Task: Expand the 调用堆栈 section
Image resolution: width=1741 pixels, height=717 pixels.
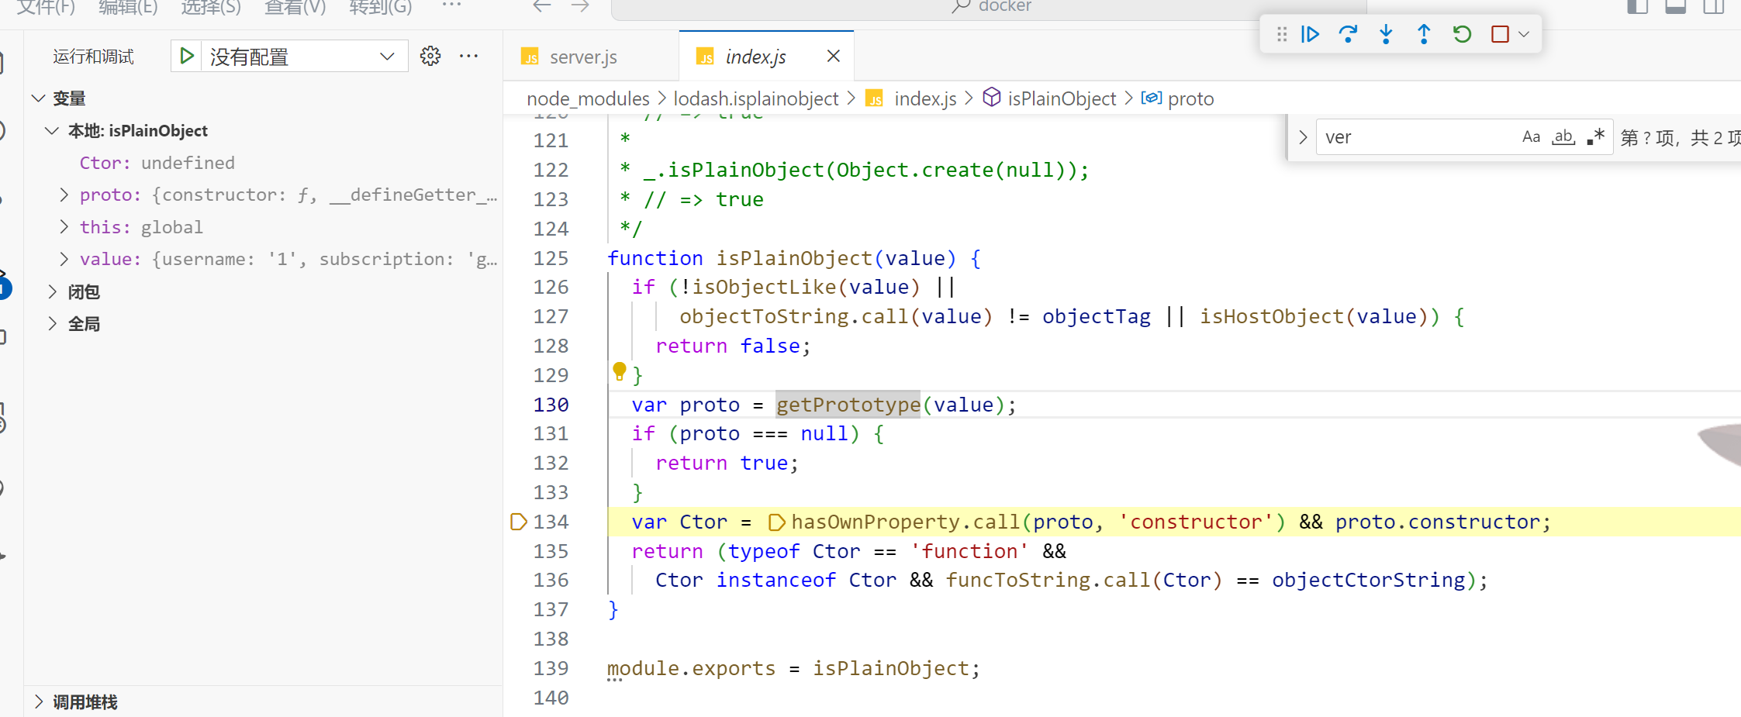Action: pyautogui.click(x=38, y=701)
